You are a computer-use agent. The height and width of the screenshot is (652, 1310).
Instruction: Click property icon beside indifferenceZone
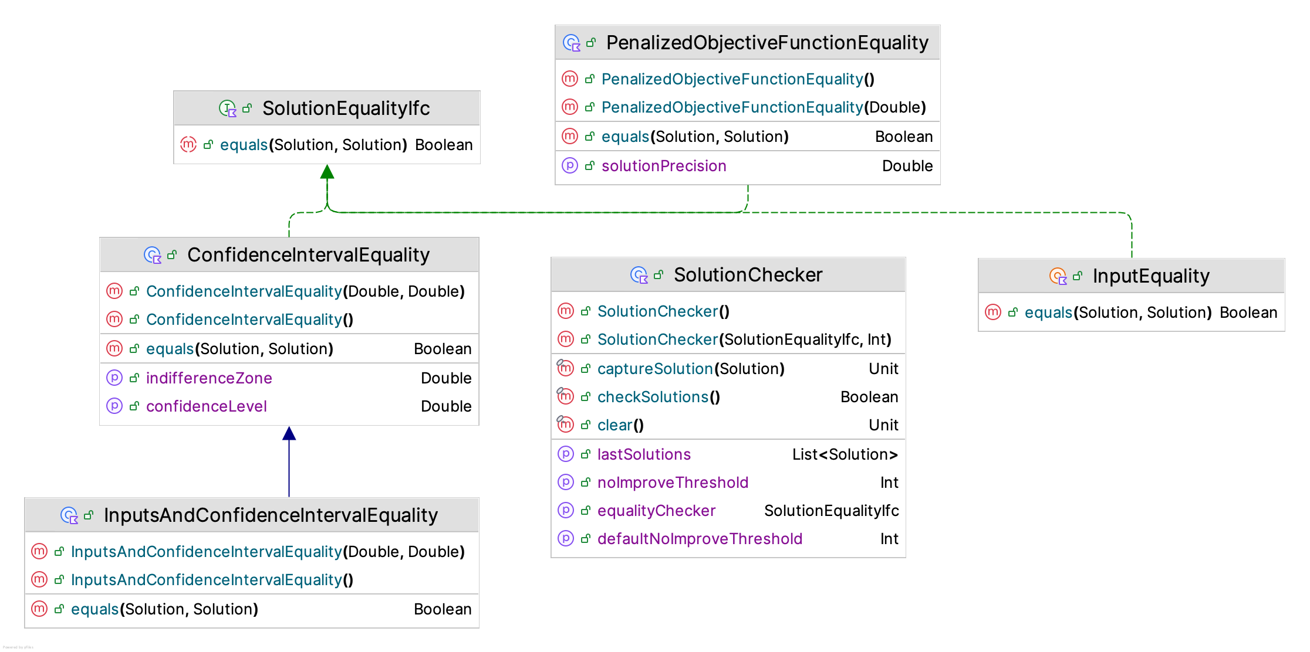pos(114,378)
